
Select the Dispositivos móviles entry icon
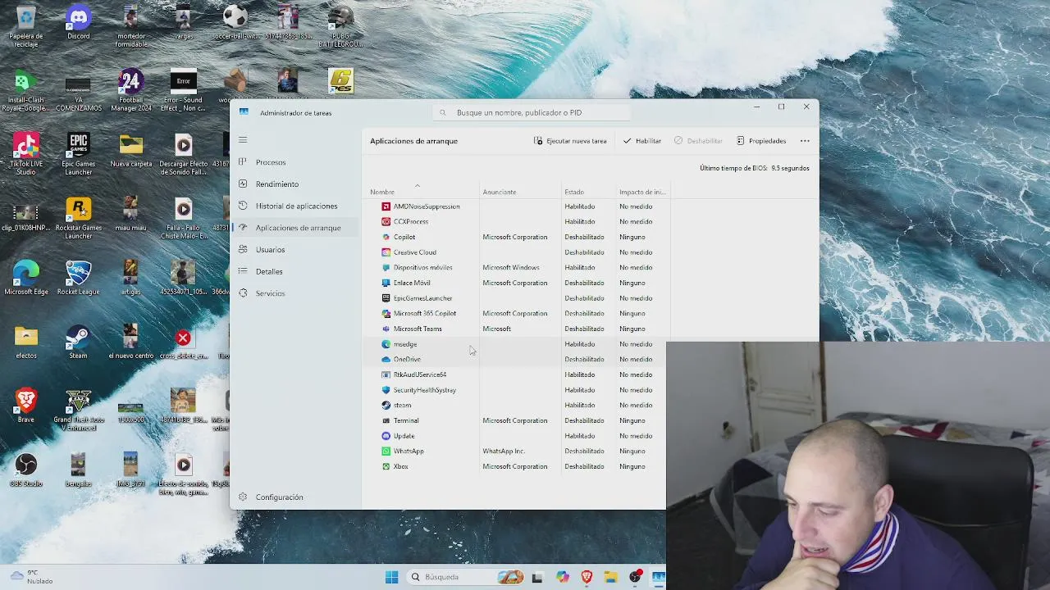click(x=386, y=267)
